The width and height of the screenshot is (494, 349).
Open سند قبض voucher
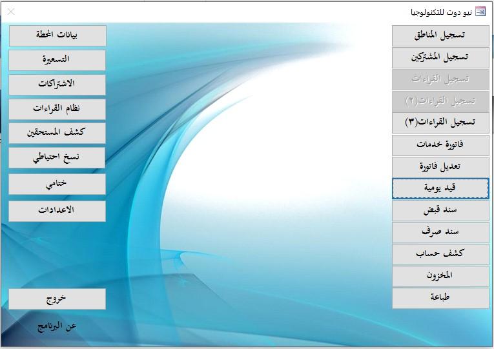440,210
